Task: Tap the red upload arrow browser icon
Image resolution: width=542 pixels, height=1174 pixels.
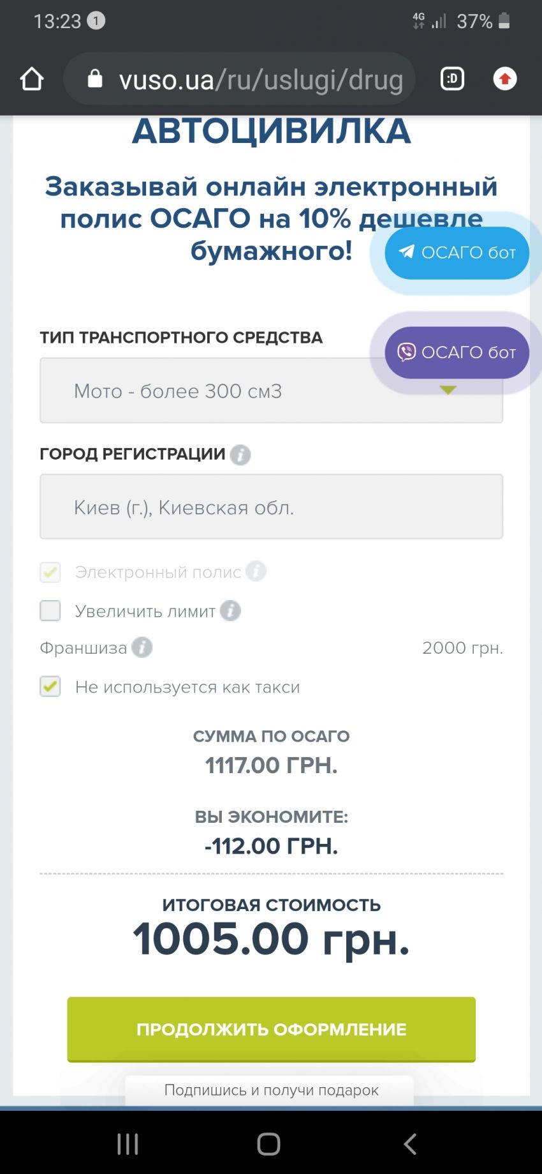Action: [505, 79]
